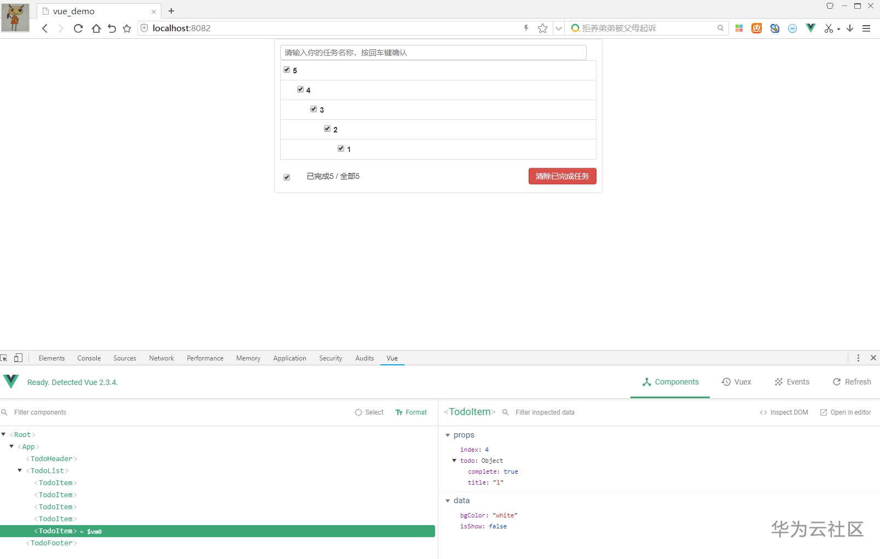Close the DevTools panel
The height and width of the screenshot is (559, 880).
[873, 358]
